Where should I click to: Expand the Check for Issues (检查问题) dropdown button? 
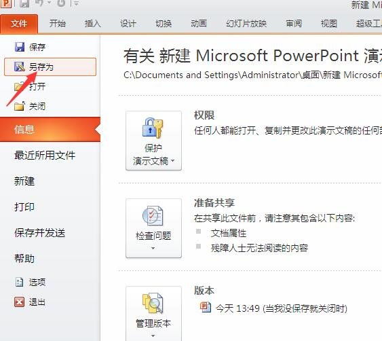[x=153, y=228]
